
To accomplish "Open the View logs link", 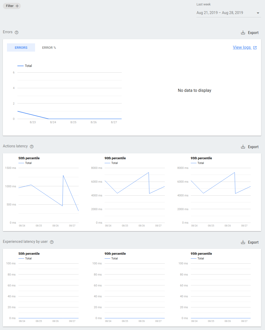I will coord(242,47).
